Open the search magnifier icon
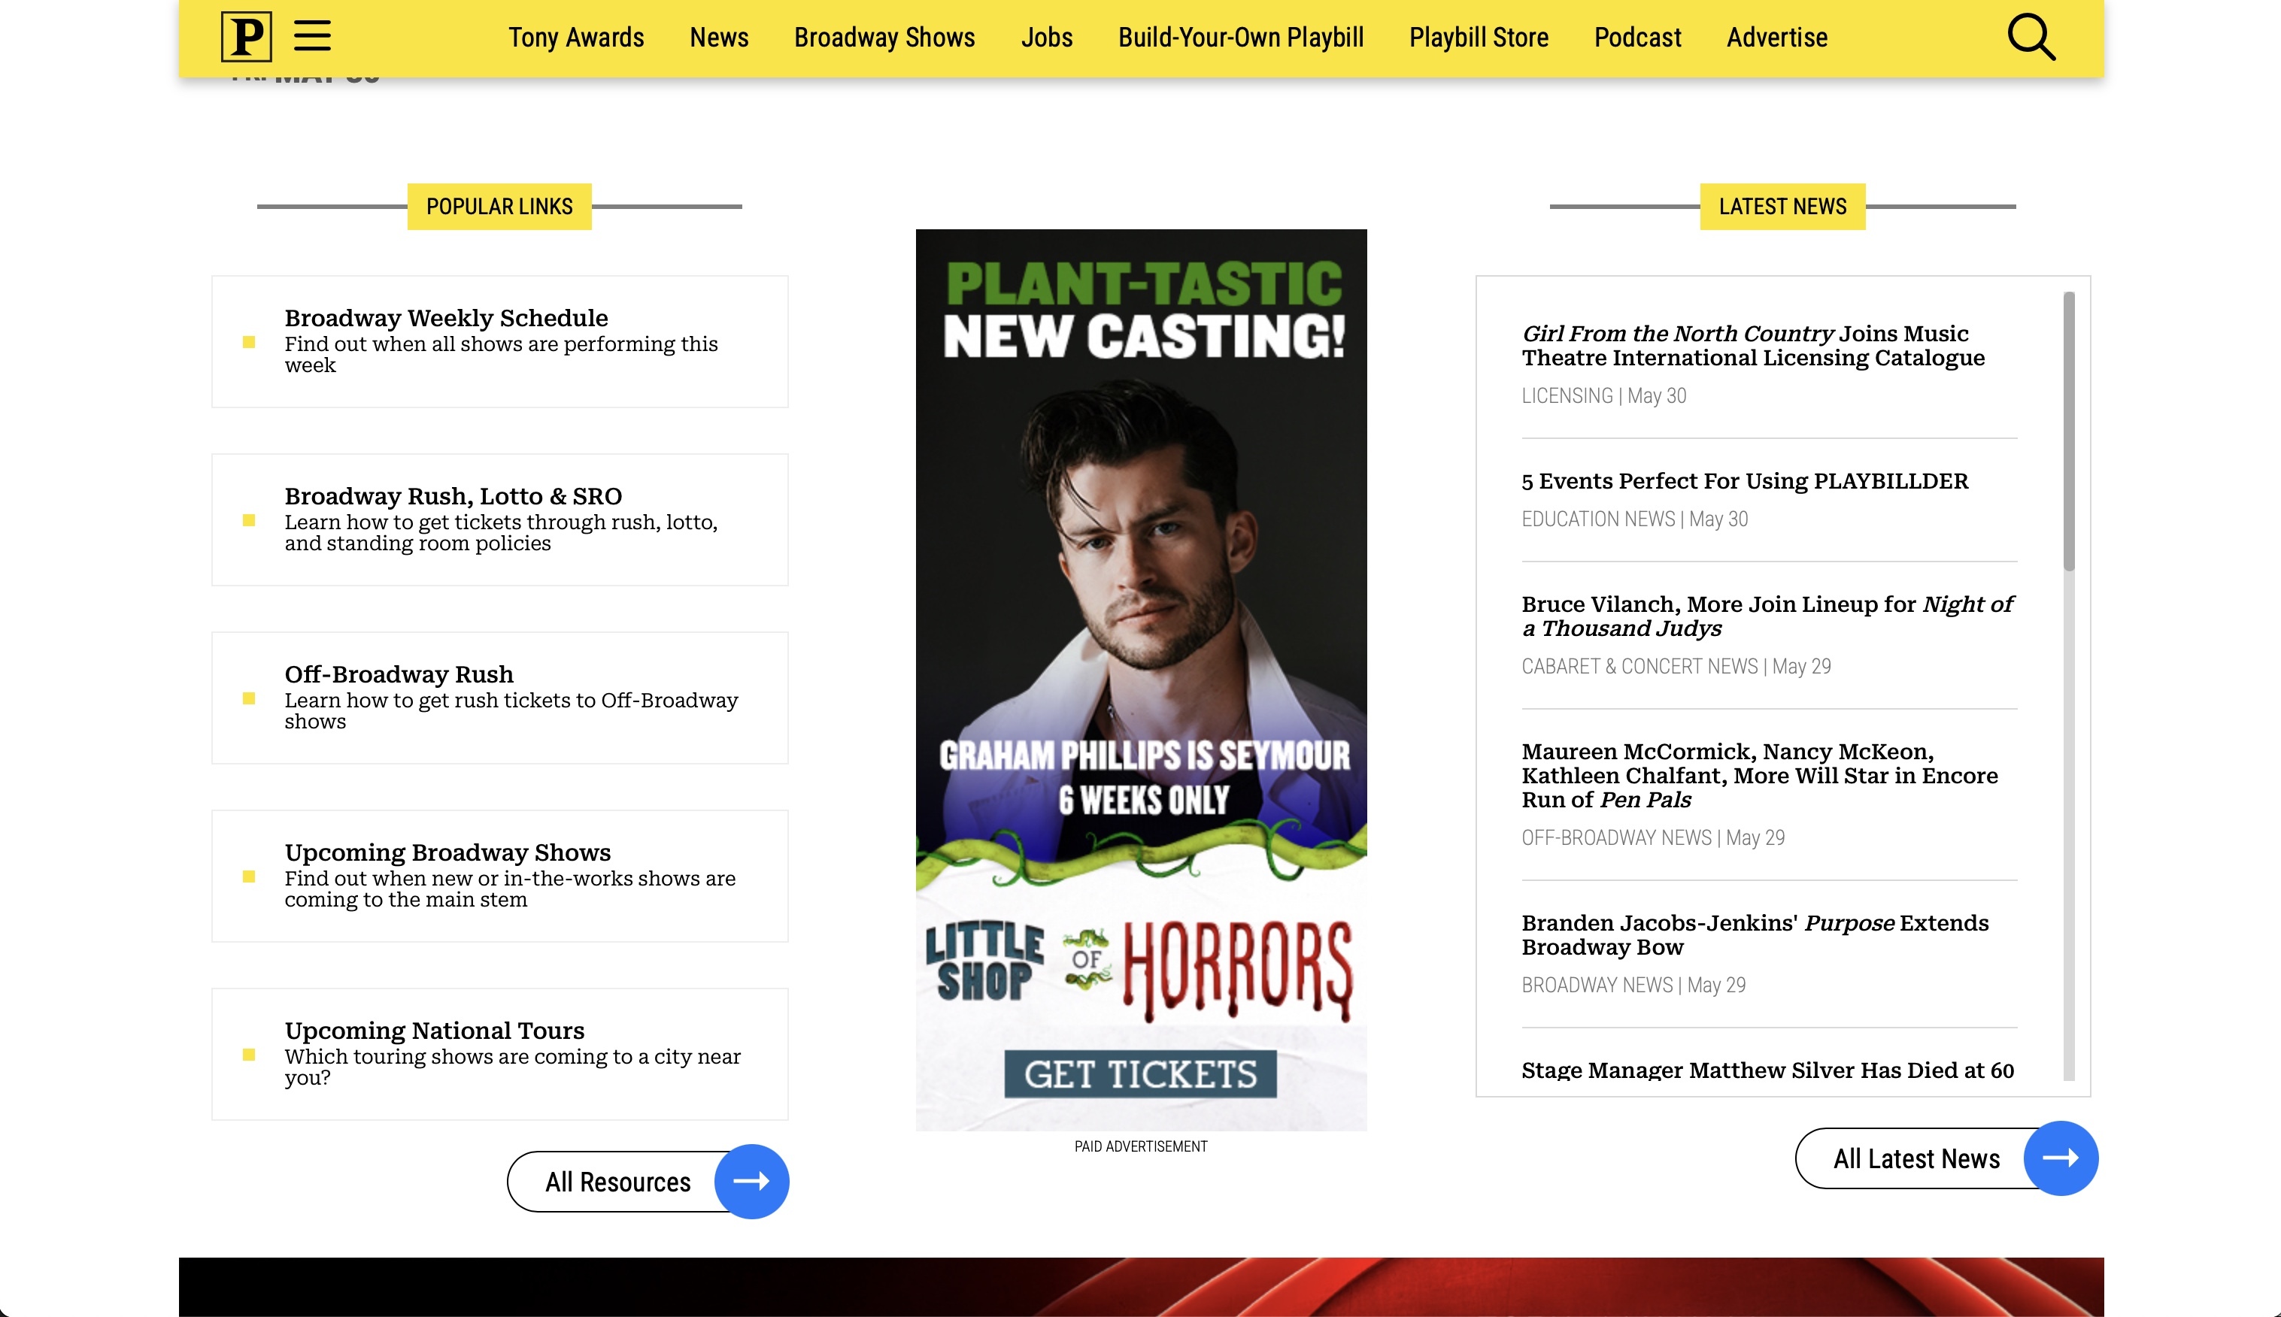 (2031, 36)
